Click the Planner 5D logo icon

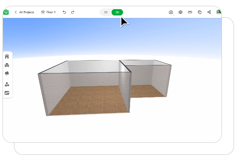coord(6,12)
